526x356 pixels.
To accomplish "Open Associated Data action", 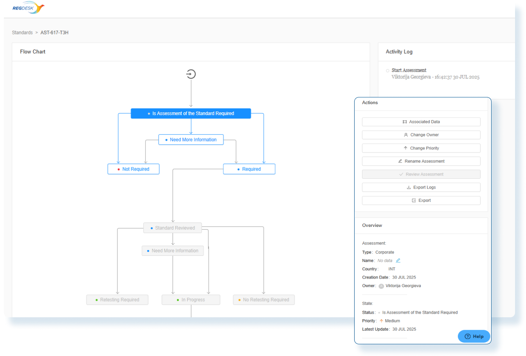I will pos(421,122).
